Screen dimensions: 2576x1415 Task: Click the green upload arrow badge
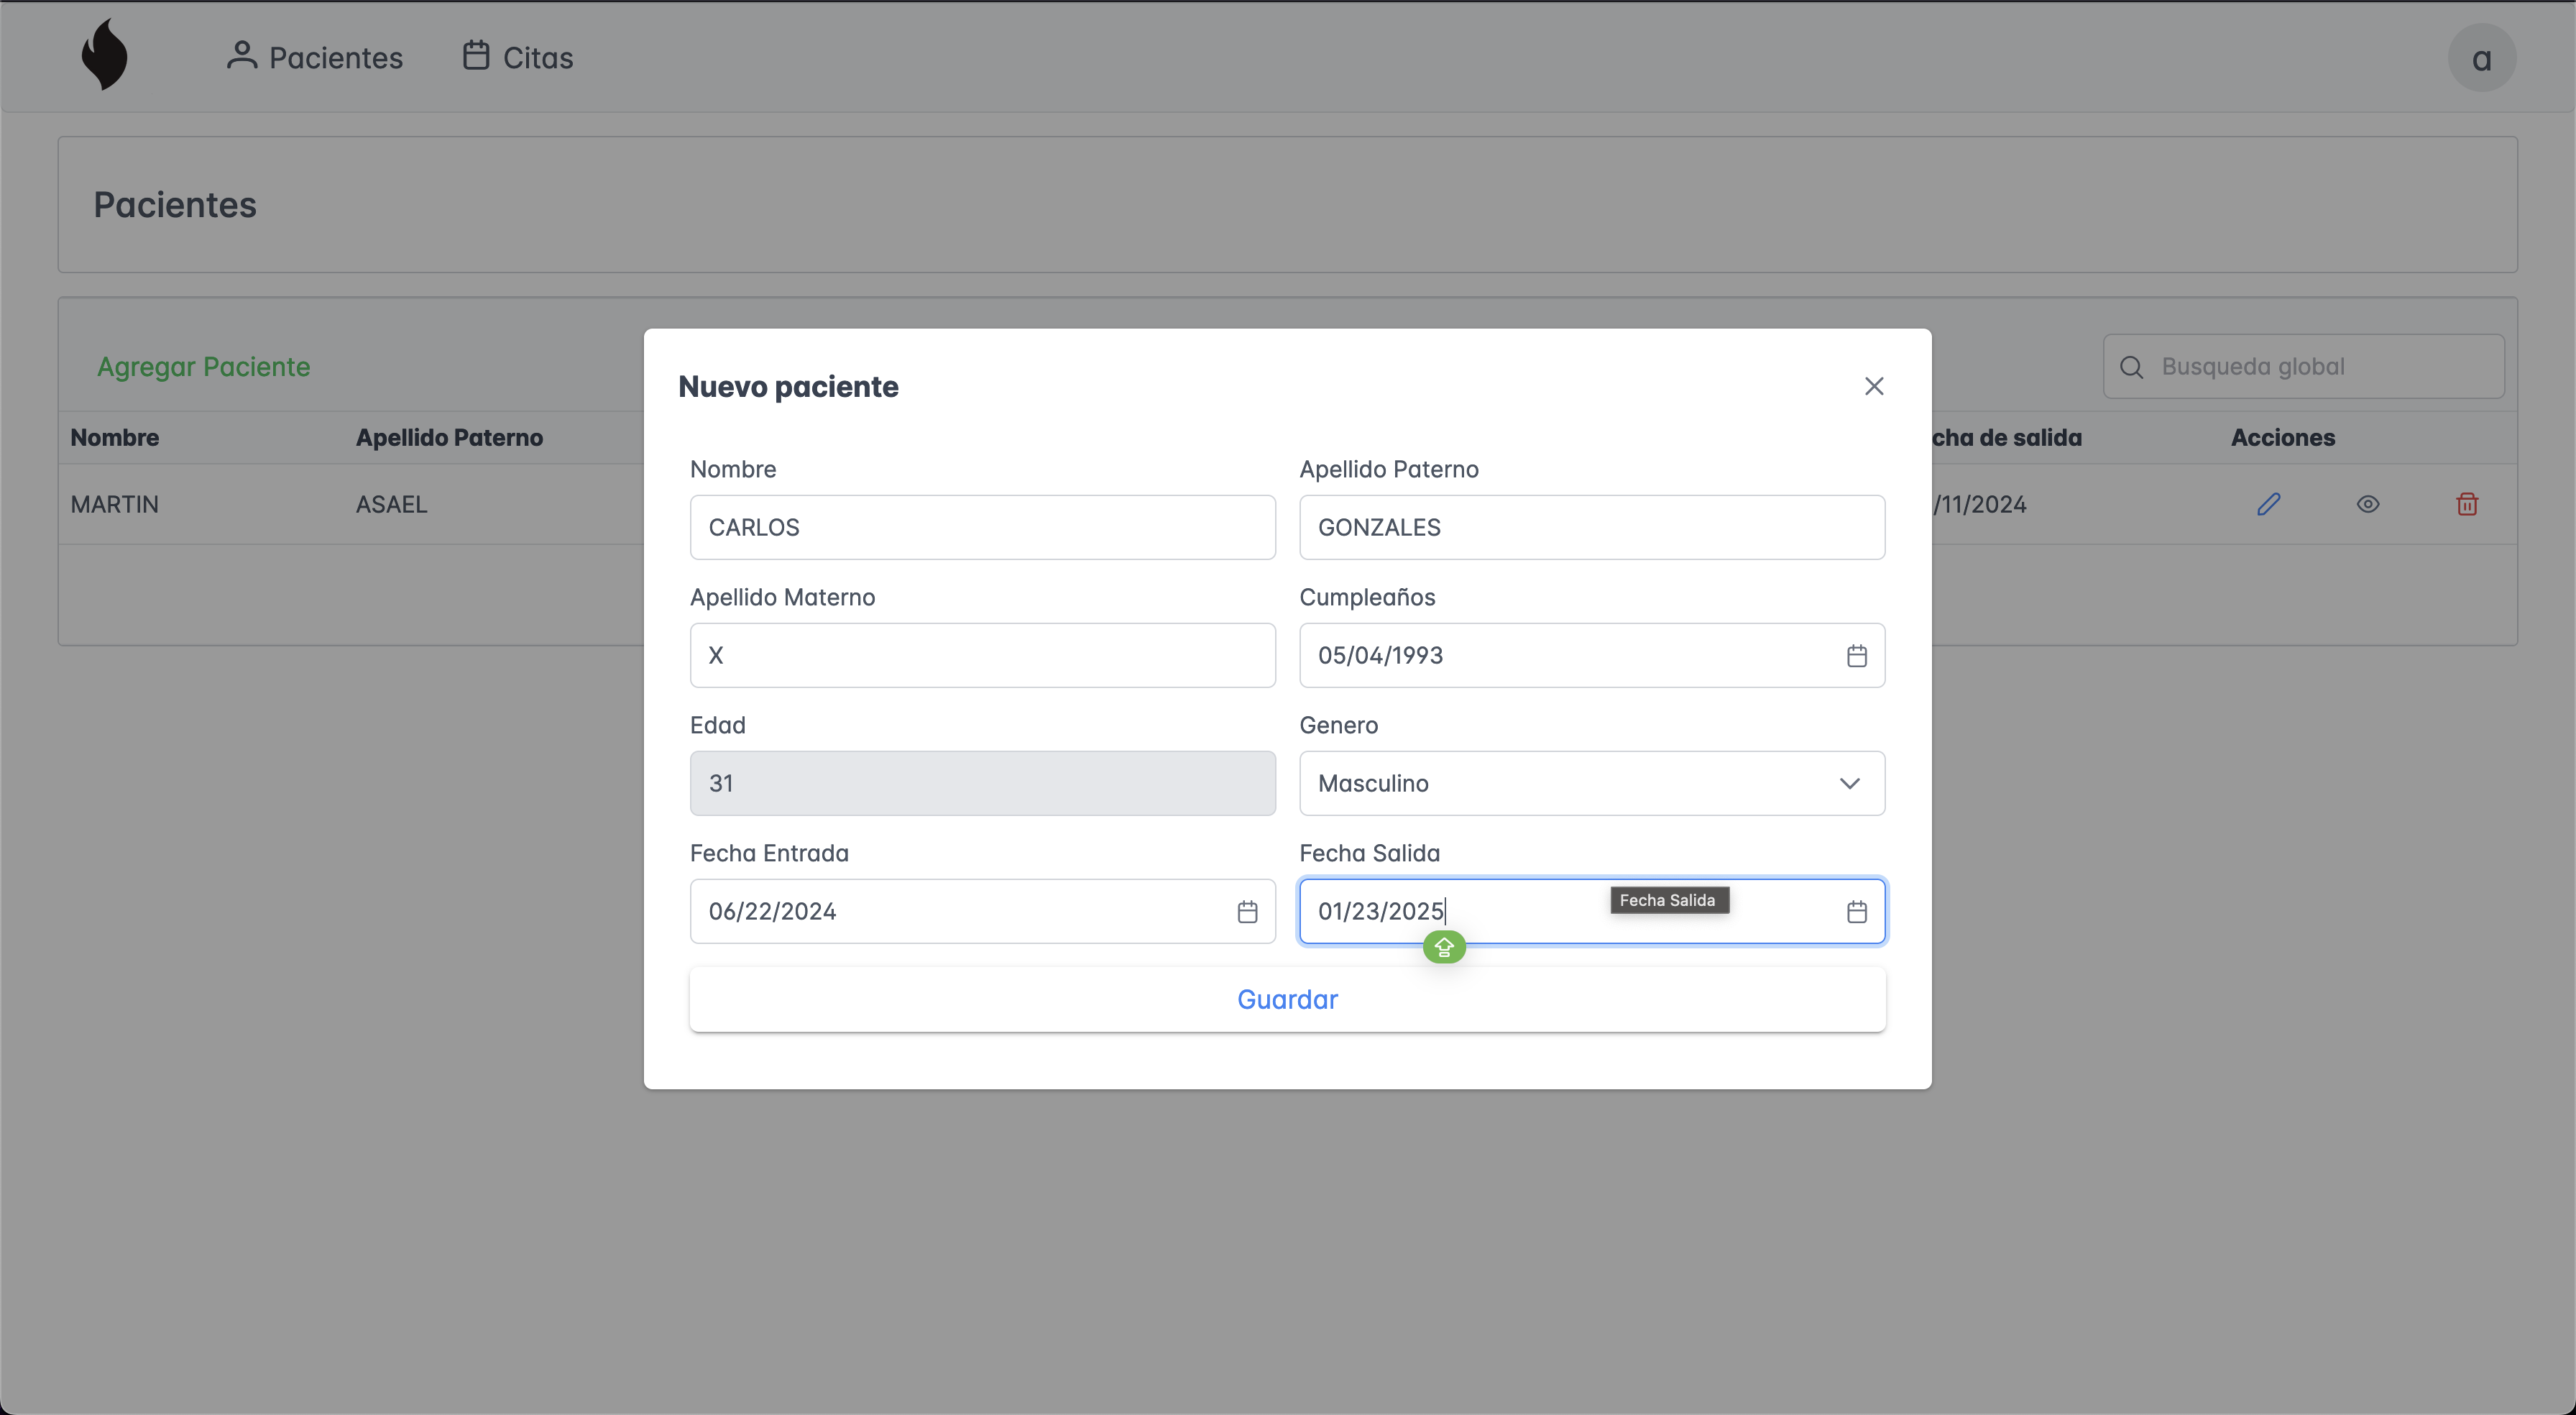[x=1444, y=947]
